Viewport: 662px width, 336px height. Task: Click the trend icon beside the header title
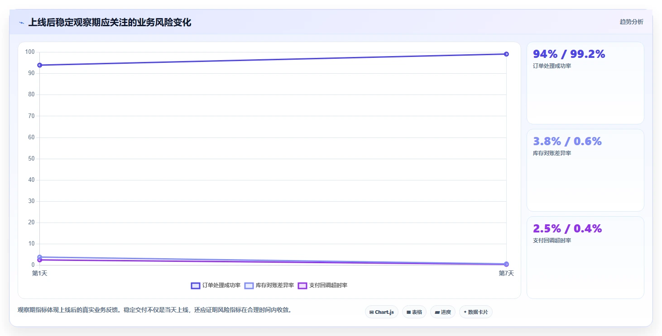click(22, 23)
